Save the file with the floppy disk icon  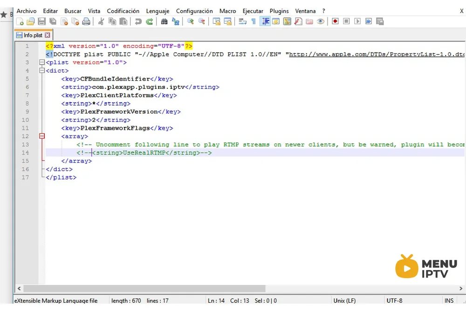(42, 21)
